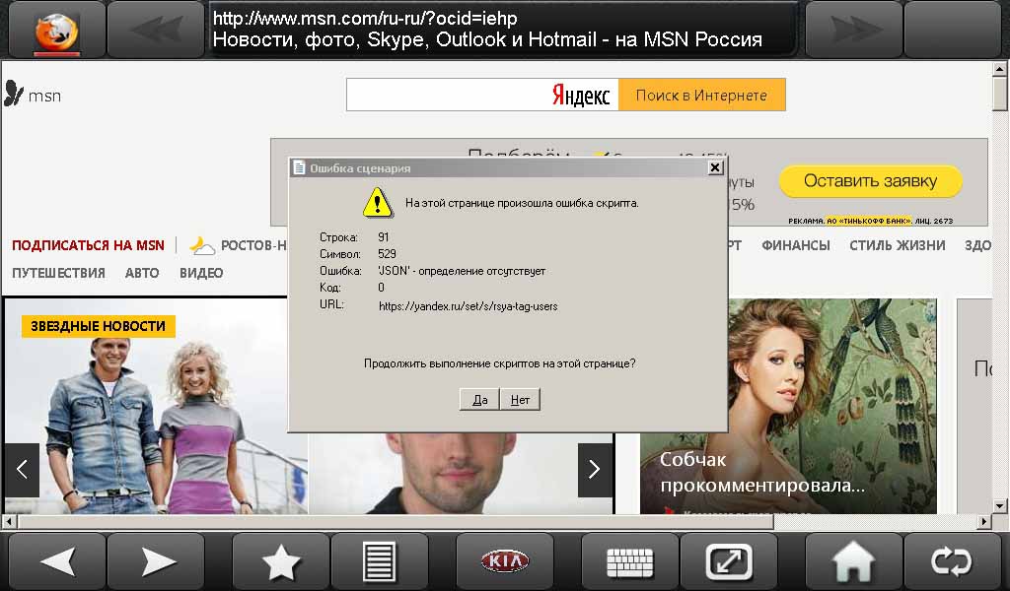Open bookmarks with the star icon

[x=280, y=561]
